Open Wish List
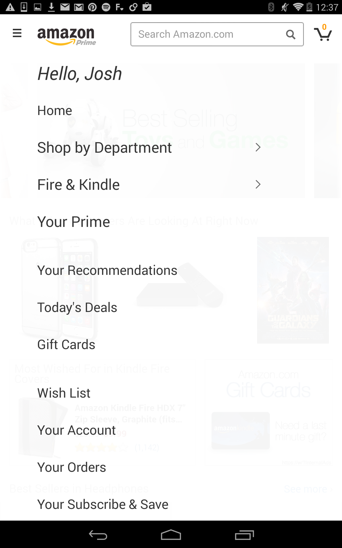Screen dimensions: 342x548 [x=64, y=393]
